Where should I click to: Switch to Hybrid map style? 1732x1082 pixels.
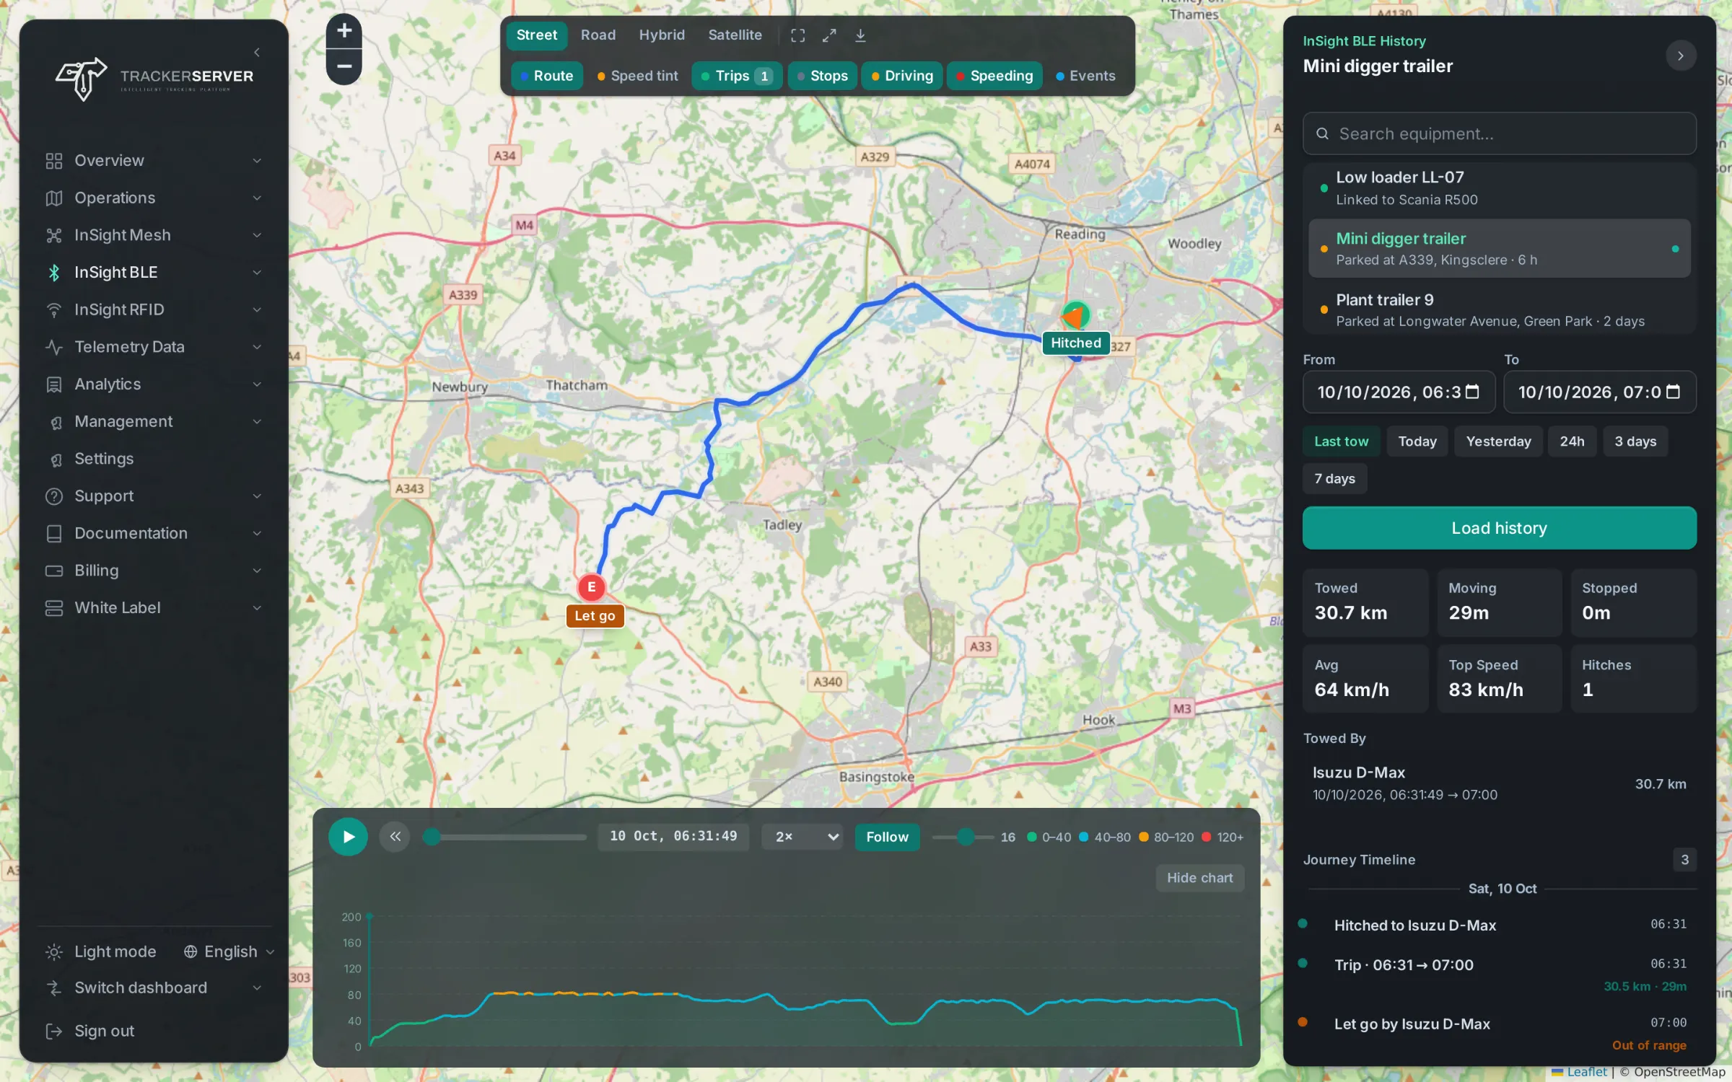click(662, 35)
